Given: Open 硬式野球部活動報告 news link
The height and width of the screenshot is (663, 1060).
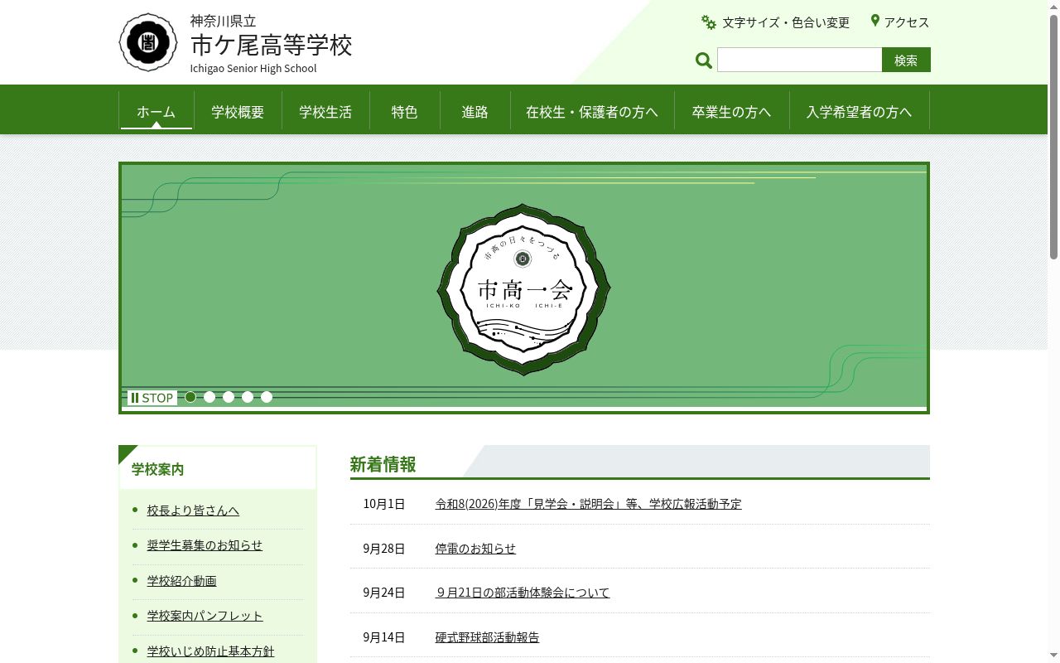Looking at the screenshot, I should coord(487,637).
